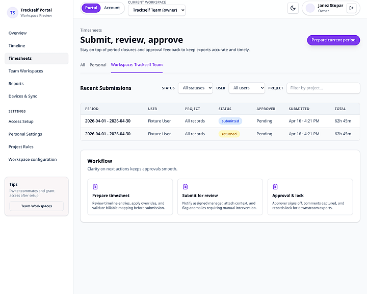Select the All timesheets tab
The height and width of the screenshot is (294, 367).
[83, 65]
